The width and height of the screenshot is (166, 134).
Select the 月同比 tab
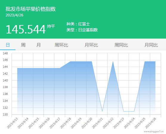(x=151, y=45)
